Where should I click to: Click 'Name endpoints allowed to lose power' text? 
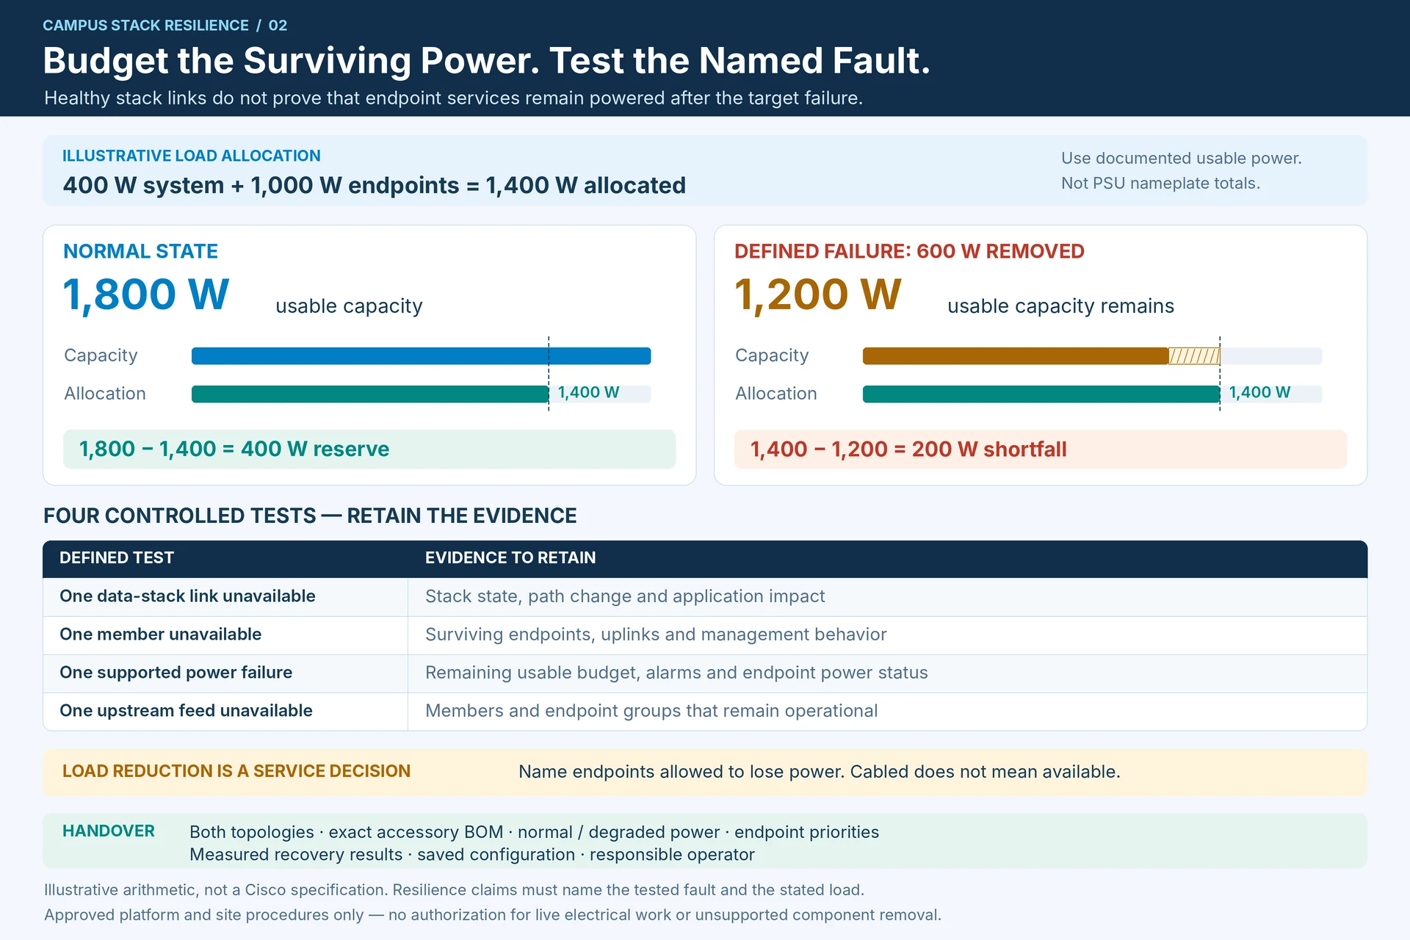tap(681, 772)
